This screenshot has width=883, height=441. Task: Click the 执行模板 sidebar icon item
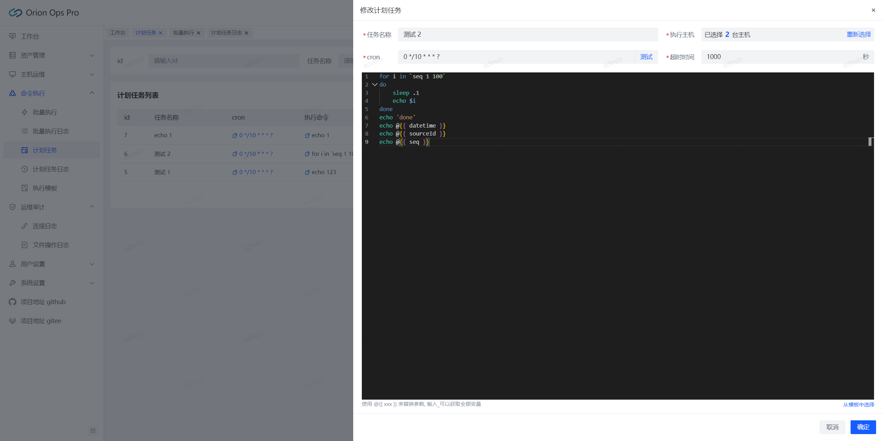[24, 188]
